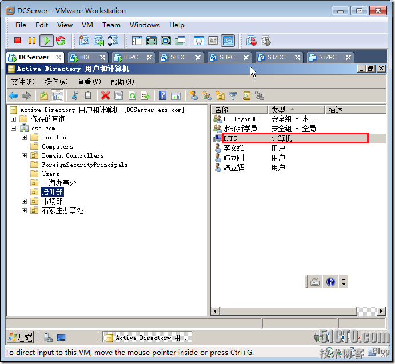This screenshot has width=395, height=364.
Task: Take a VM snapshot with the clock icon
Action: click(x=84, y=41)
